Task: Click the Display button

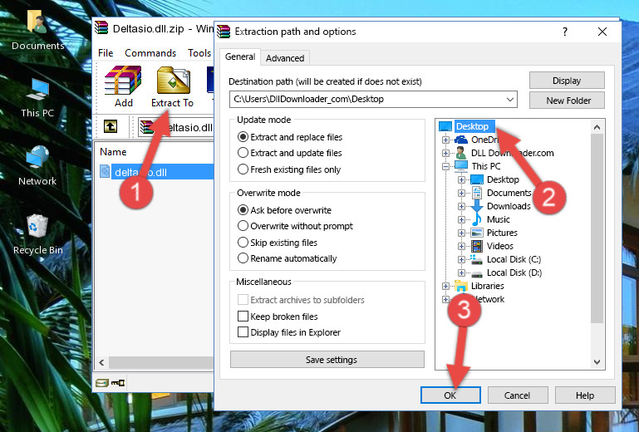Action: coord(567,81)
